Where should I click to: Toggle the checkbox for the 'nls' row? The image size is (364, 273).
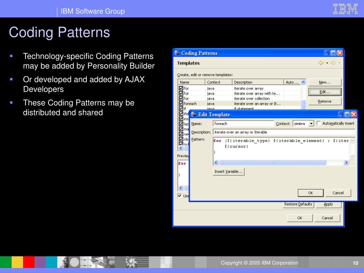click(x=181, y=139)
